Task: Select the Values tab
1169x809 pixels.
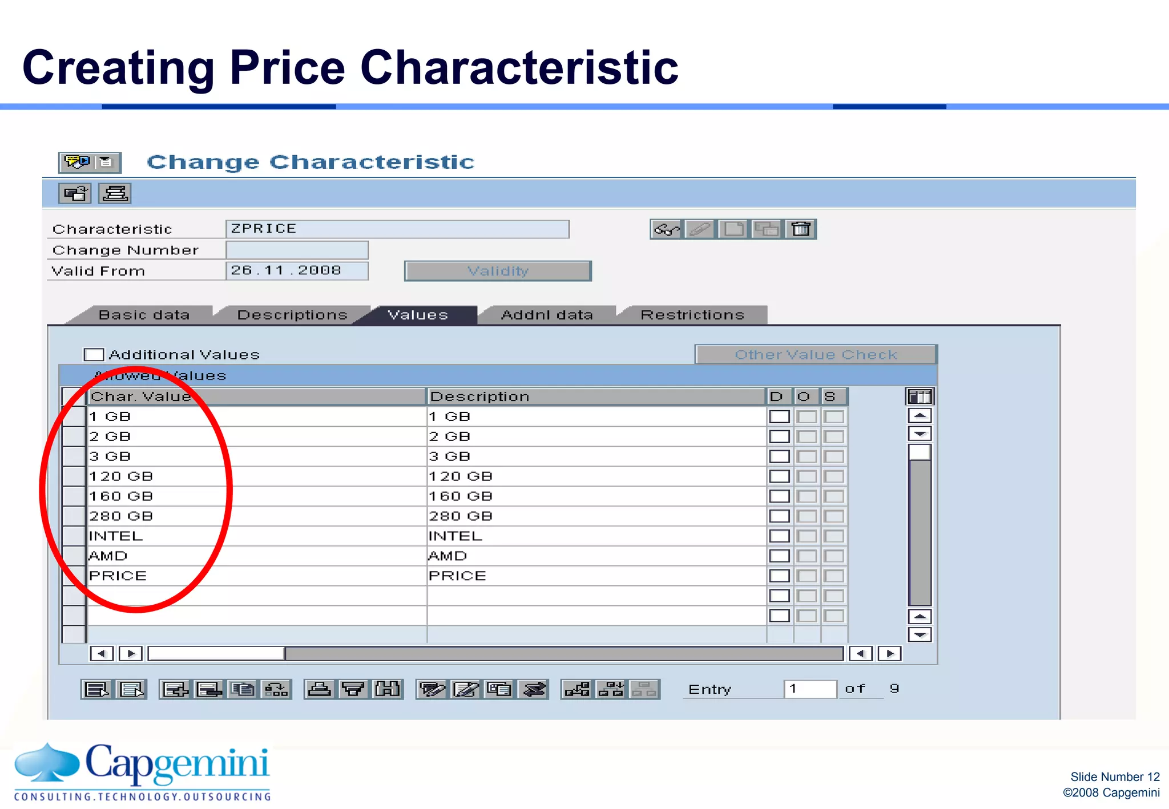Action: coord(418,315)
